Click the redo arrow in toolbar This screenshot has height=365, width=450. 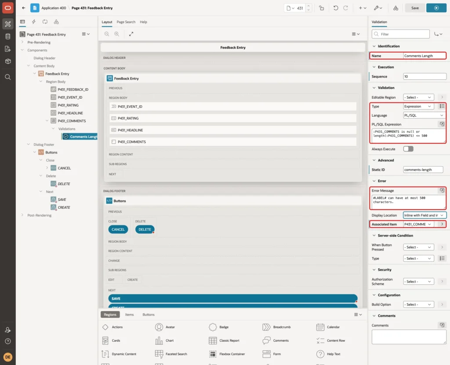click(x=345, y=8)
